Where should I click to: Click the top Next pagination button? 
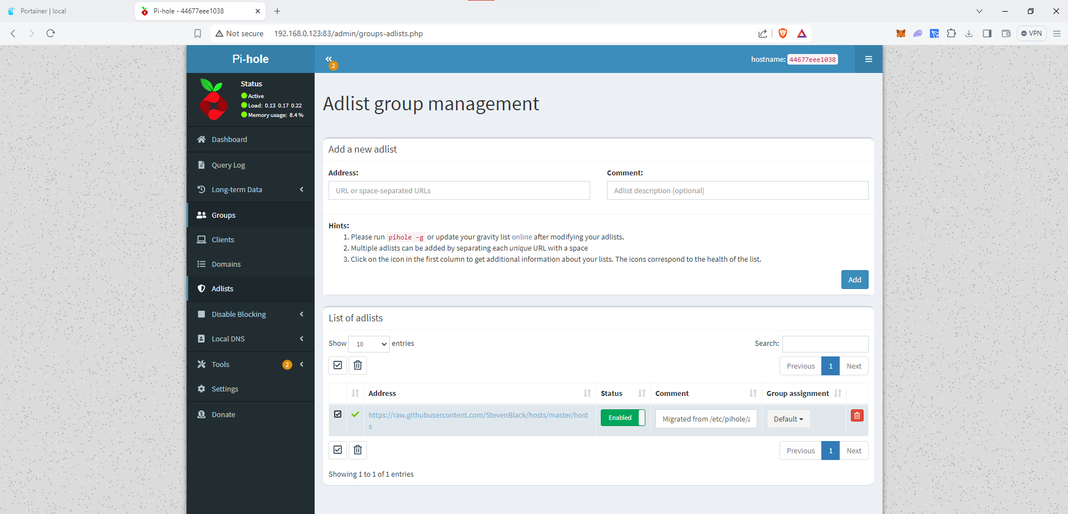coord(854,366)
